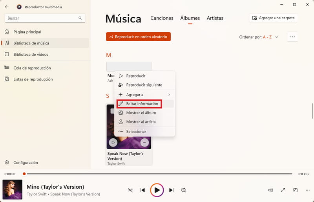Open Página principal in sidebar

(45, 32)
